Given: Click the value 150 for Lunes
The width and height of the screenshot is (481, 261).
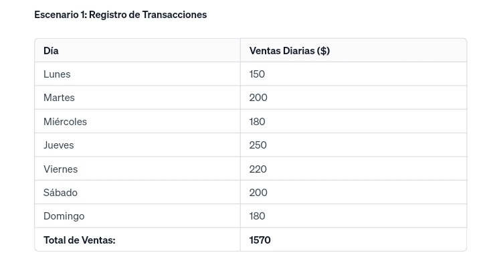Looking at the screenshot, I should coord(257,74).
